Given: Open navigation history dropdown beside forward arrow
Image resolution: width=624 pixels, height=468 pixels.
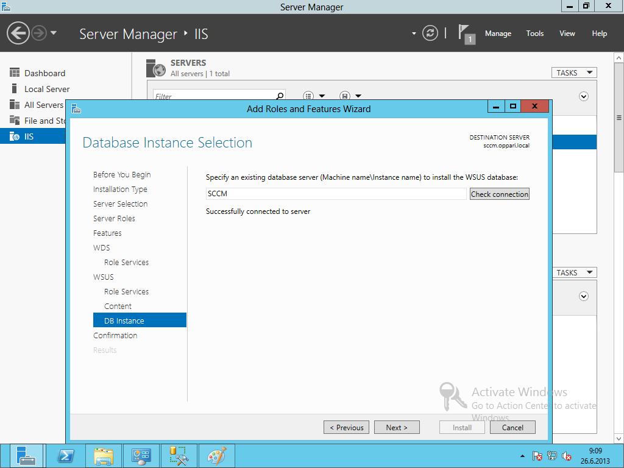Looking at the screenshot, I should coord(54,33).
